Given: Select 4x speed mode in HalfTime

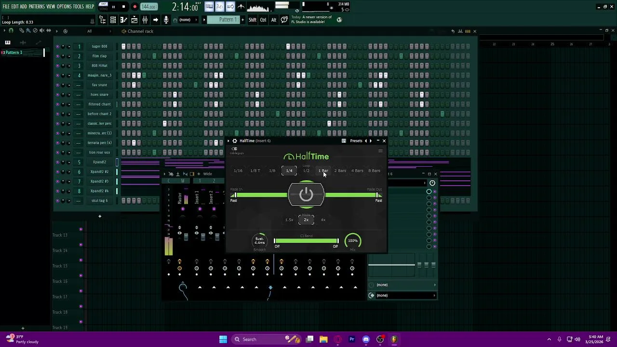Looking at the screenshot, I should click(323, 220).
